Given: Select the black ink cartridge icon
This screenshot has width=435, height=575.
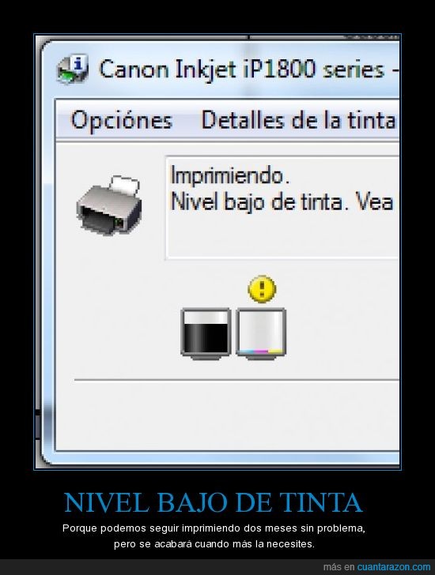Looking at the screenshot, I should click(206, 333).
